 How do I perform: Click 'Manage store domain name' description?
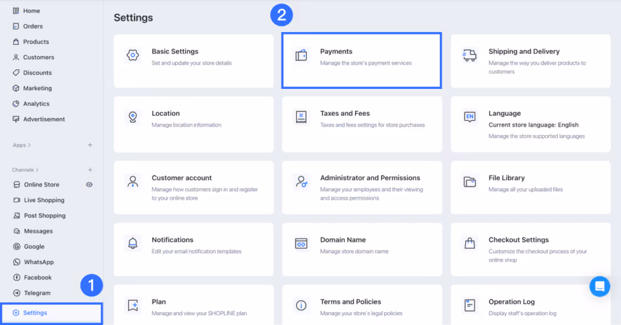coord(354,251)
